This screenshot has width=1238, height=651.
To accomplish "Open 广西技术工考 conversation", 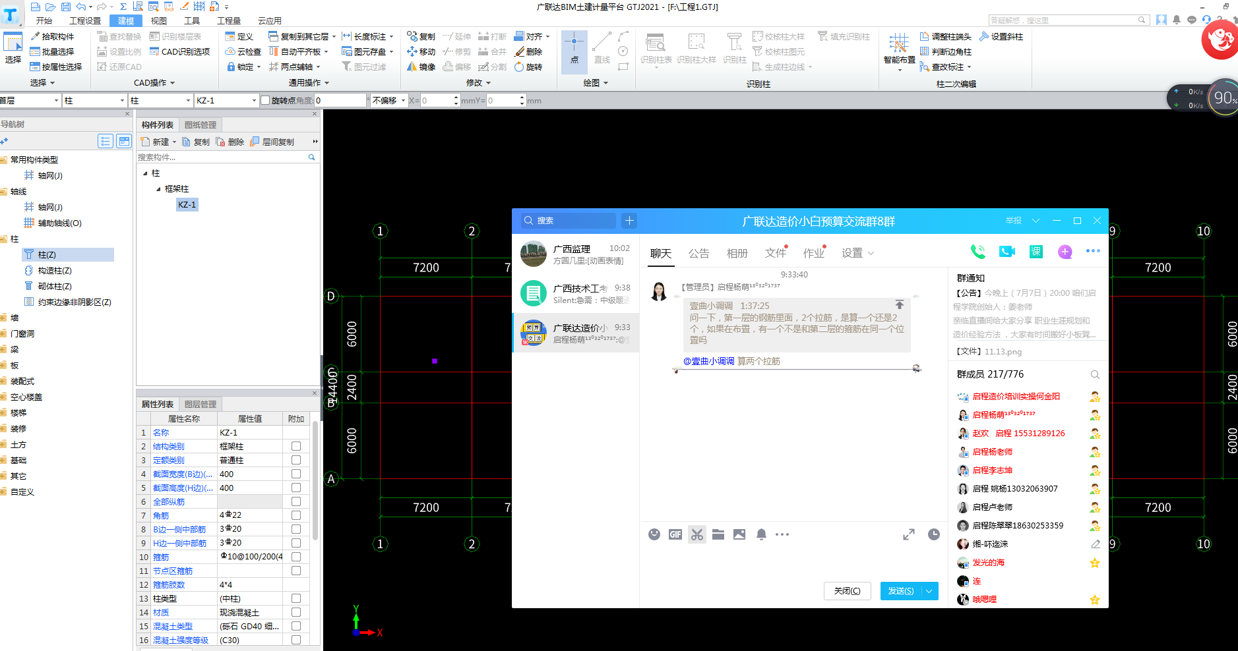I will click(576, 293).
